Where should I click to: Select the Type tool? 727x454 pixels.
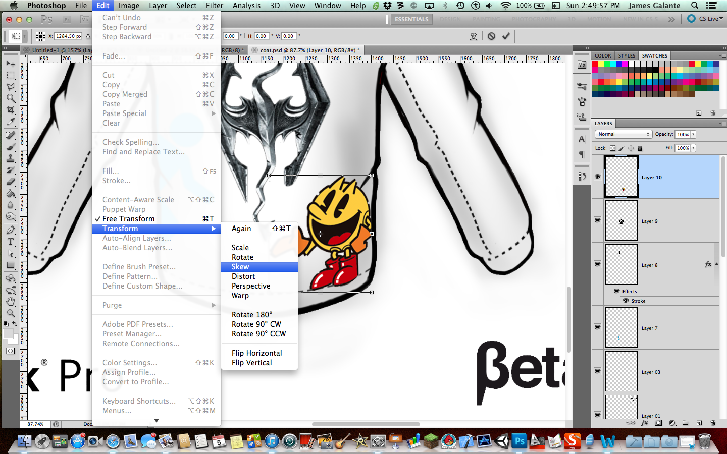(11, 242)
